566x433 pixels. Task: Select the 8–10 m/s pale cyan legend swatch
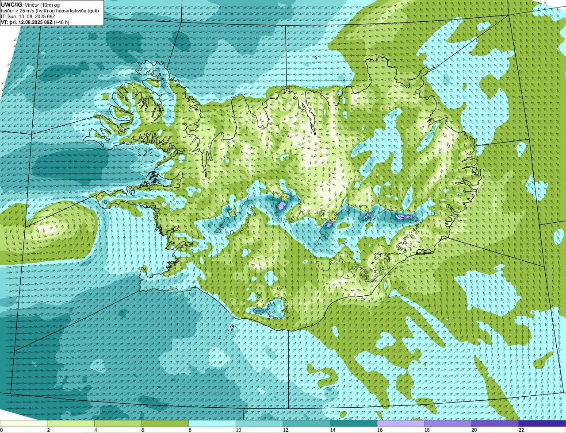pos(212,424)
